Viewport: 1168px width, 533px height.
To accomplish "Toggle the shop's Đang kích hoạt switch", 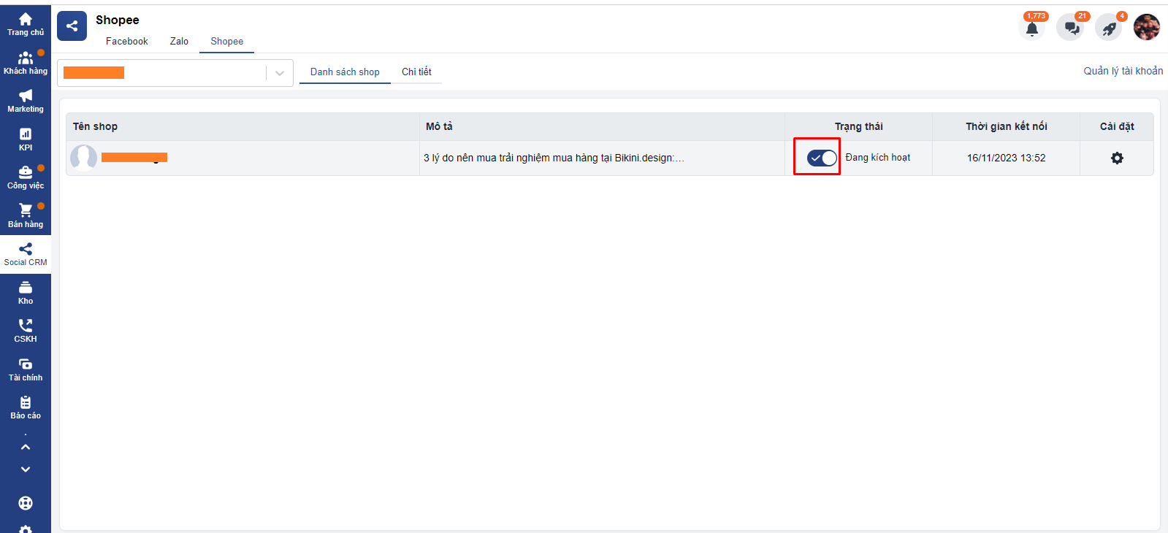I will pos(822,158).
